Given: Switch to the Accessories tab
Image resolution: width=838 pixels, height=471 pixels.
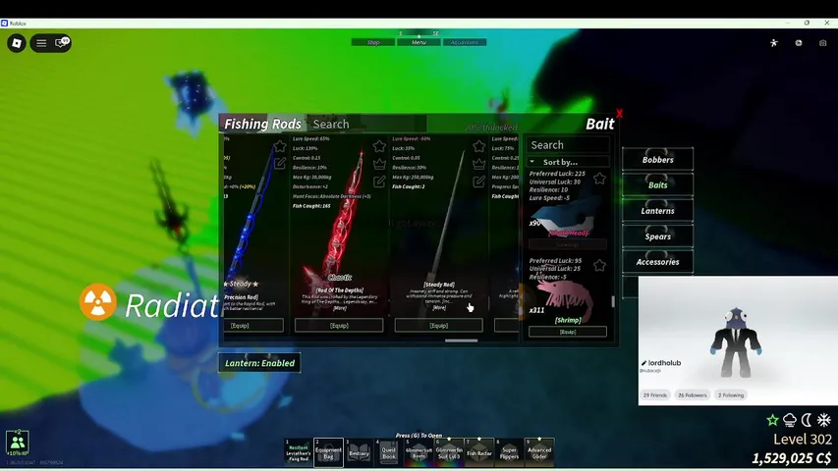Looking at the screenshot, I should (658, 262).
